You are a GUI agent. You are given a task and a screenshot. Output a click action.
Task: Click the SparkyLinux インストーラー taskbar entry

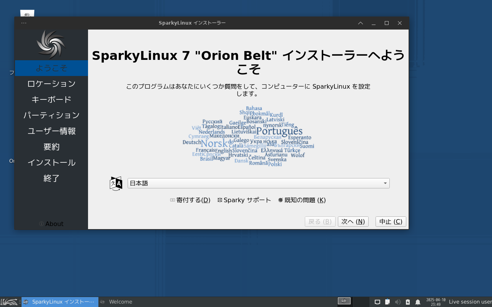60,302
